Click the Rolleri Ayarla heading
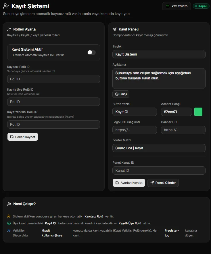The height and width of the screenshot is (254, 211). pos(24,29)
